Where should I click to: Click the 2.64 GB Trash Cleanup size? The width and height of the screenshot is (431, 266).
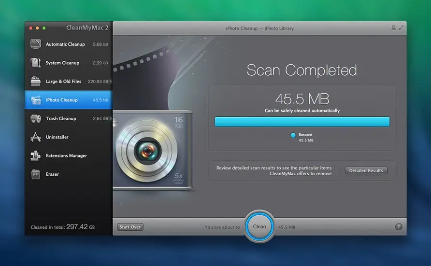click(x=101, y=119)
